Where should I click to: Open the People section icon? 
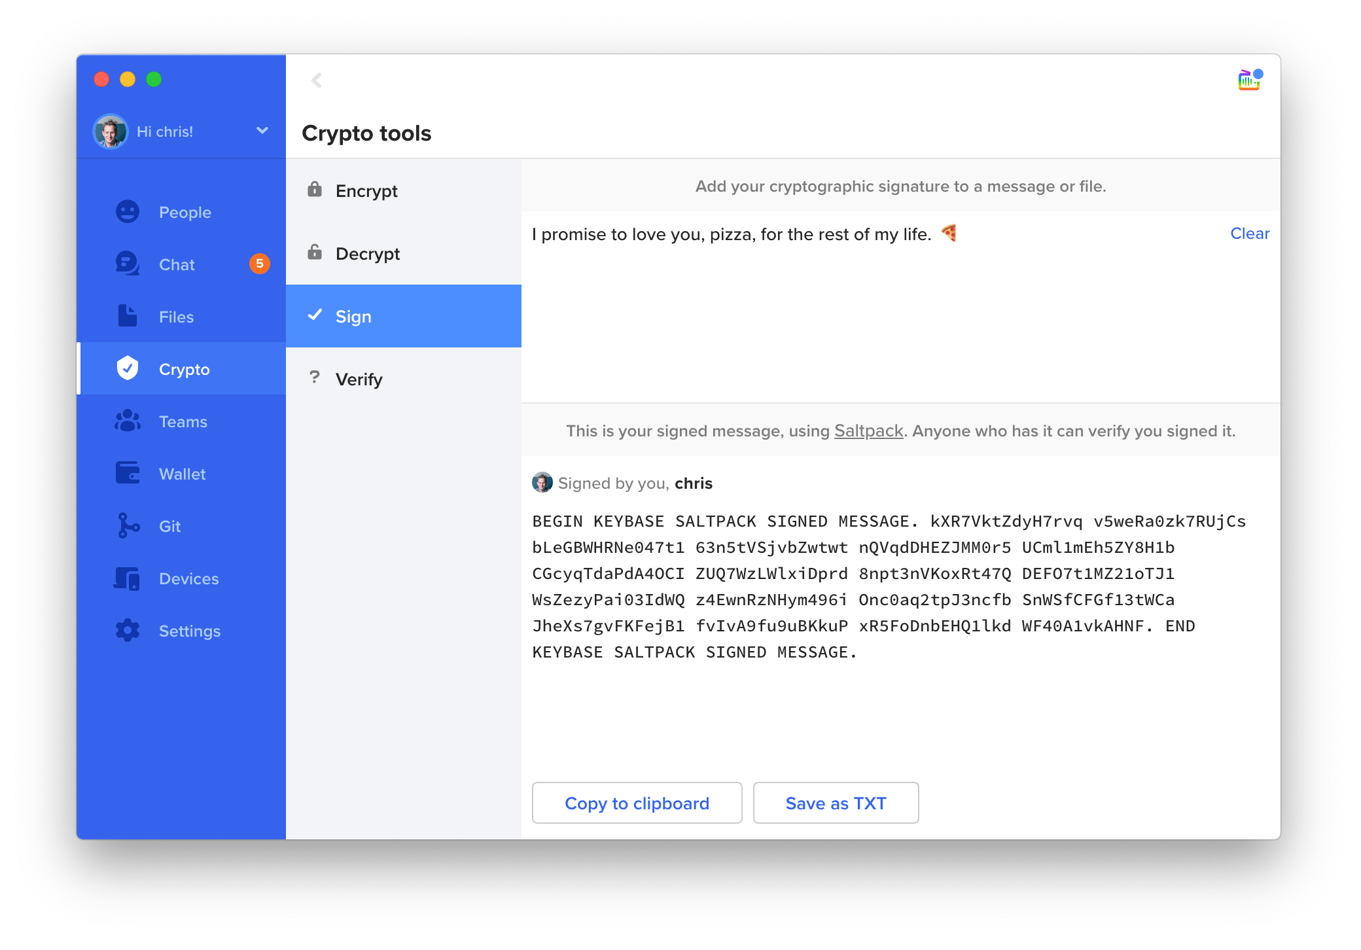pyautogui.click(x=128, y=211)
